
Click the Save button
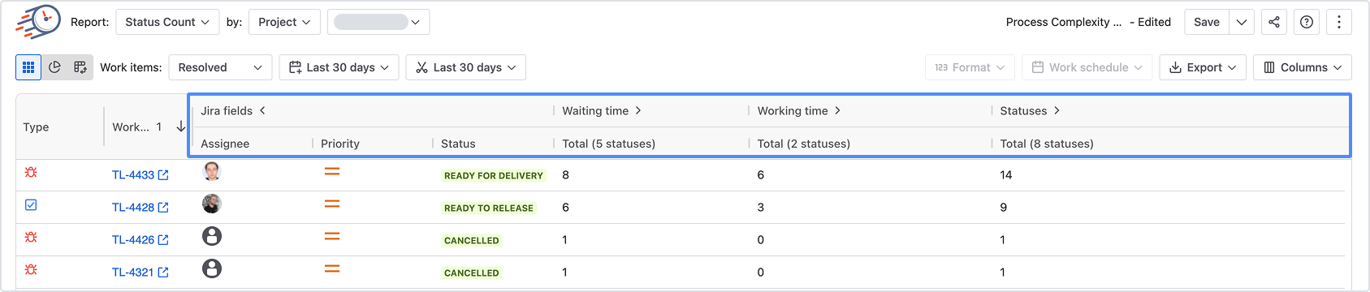point(1207,22)
